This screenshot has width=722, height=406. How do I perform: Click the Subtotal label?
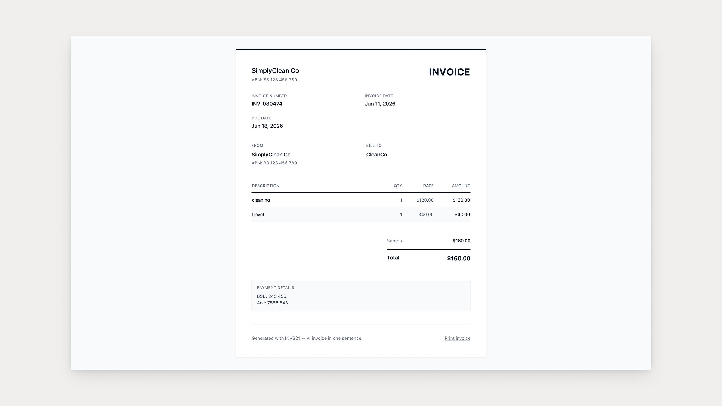click(396, 241)
